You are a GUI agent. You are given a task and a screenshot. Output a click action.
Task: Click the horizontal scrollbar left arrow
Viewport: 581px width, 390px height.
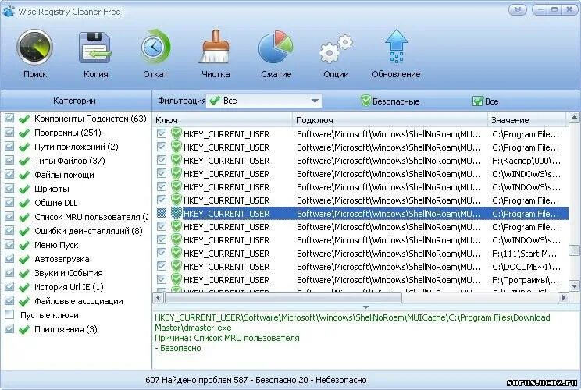[159, 297]
